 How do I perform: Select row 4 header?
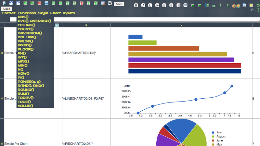pyautogui.click(x=2, y=99)
